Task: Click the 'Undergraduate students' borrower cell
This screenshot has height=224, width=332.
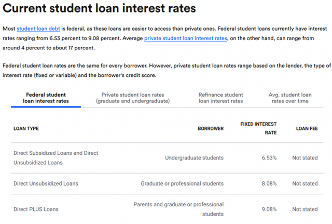Action: click(x=194, y=157)
